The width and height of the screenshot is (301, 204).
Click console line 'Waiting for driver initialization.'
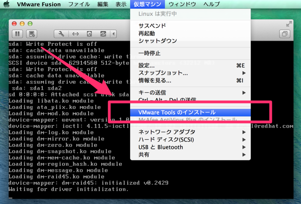68,189
